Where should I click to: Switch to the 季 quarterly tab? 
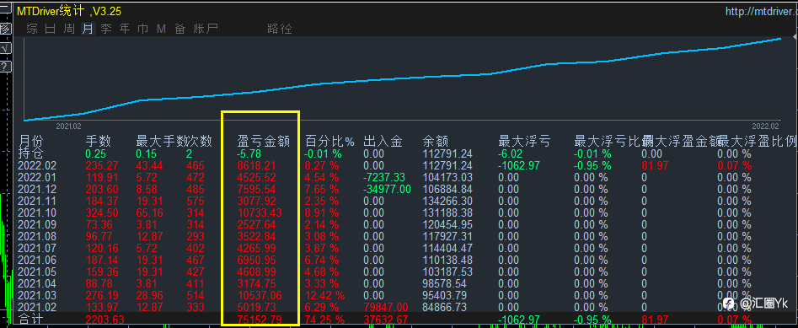(106, 29)
